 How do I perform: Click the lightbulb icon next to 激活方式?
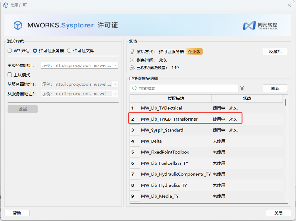tap(132, 51)
